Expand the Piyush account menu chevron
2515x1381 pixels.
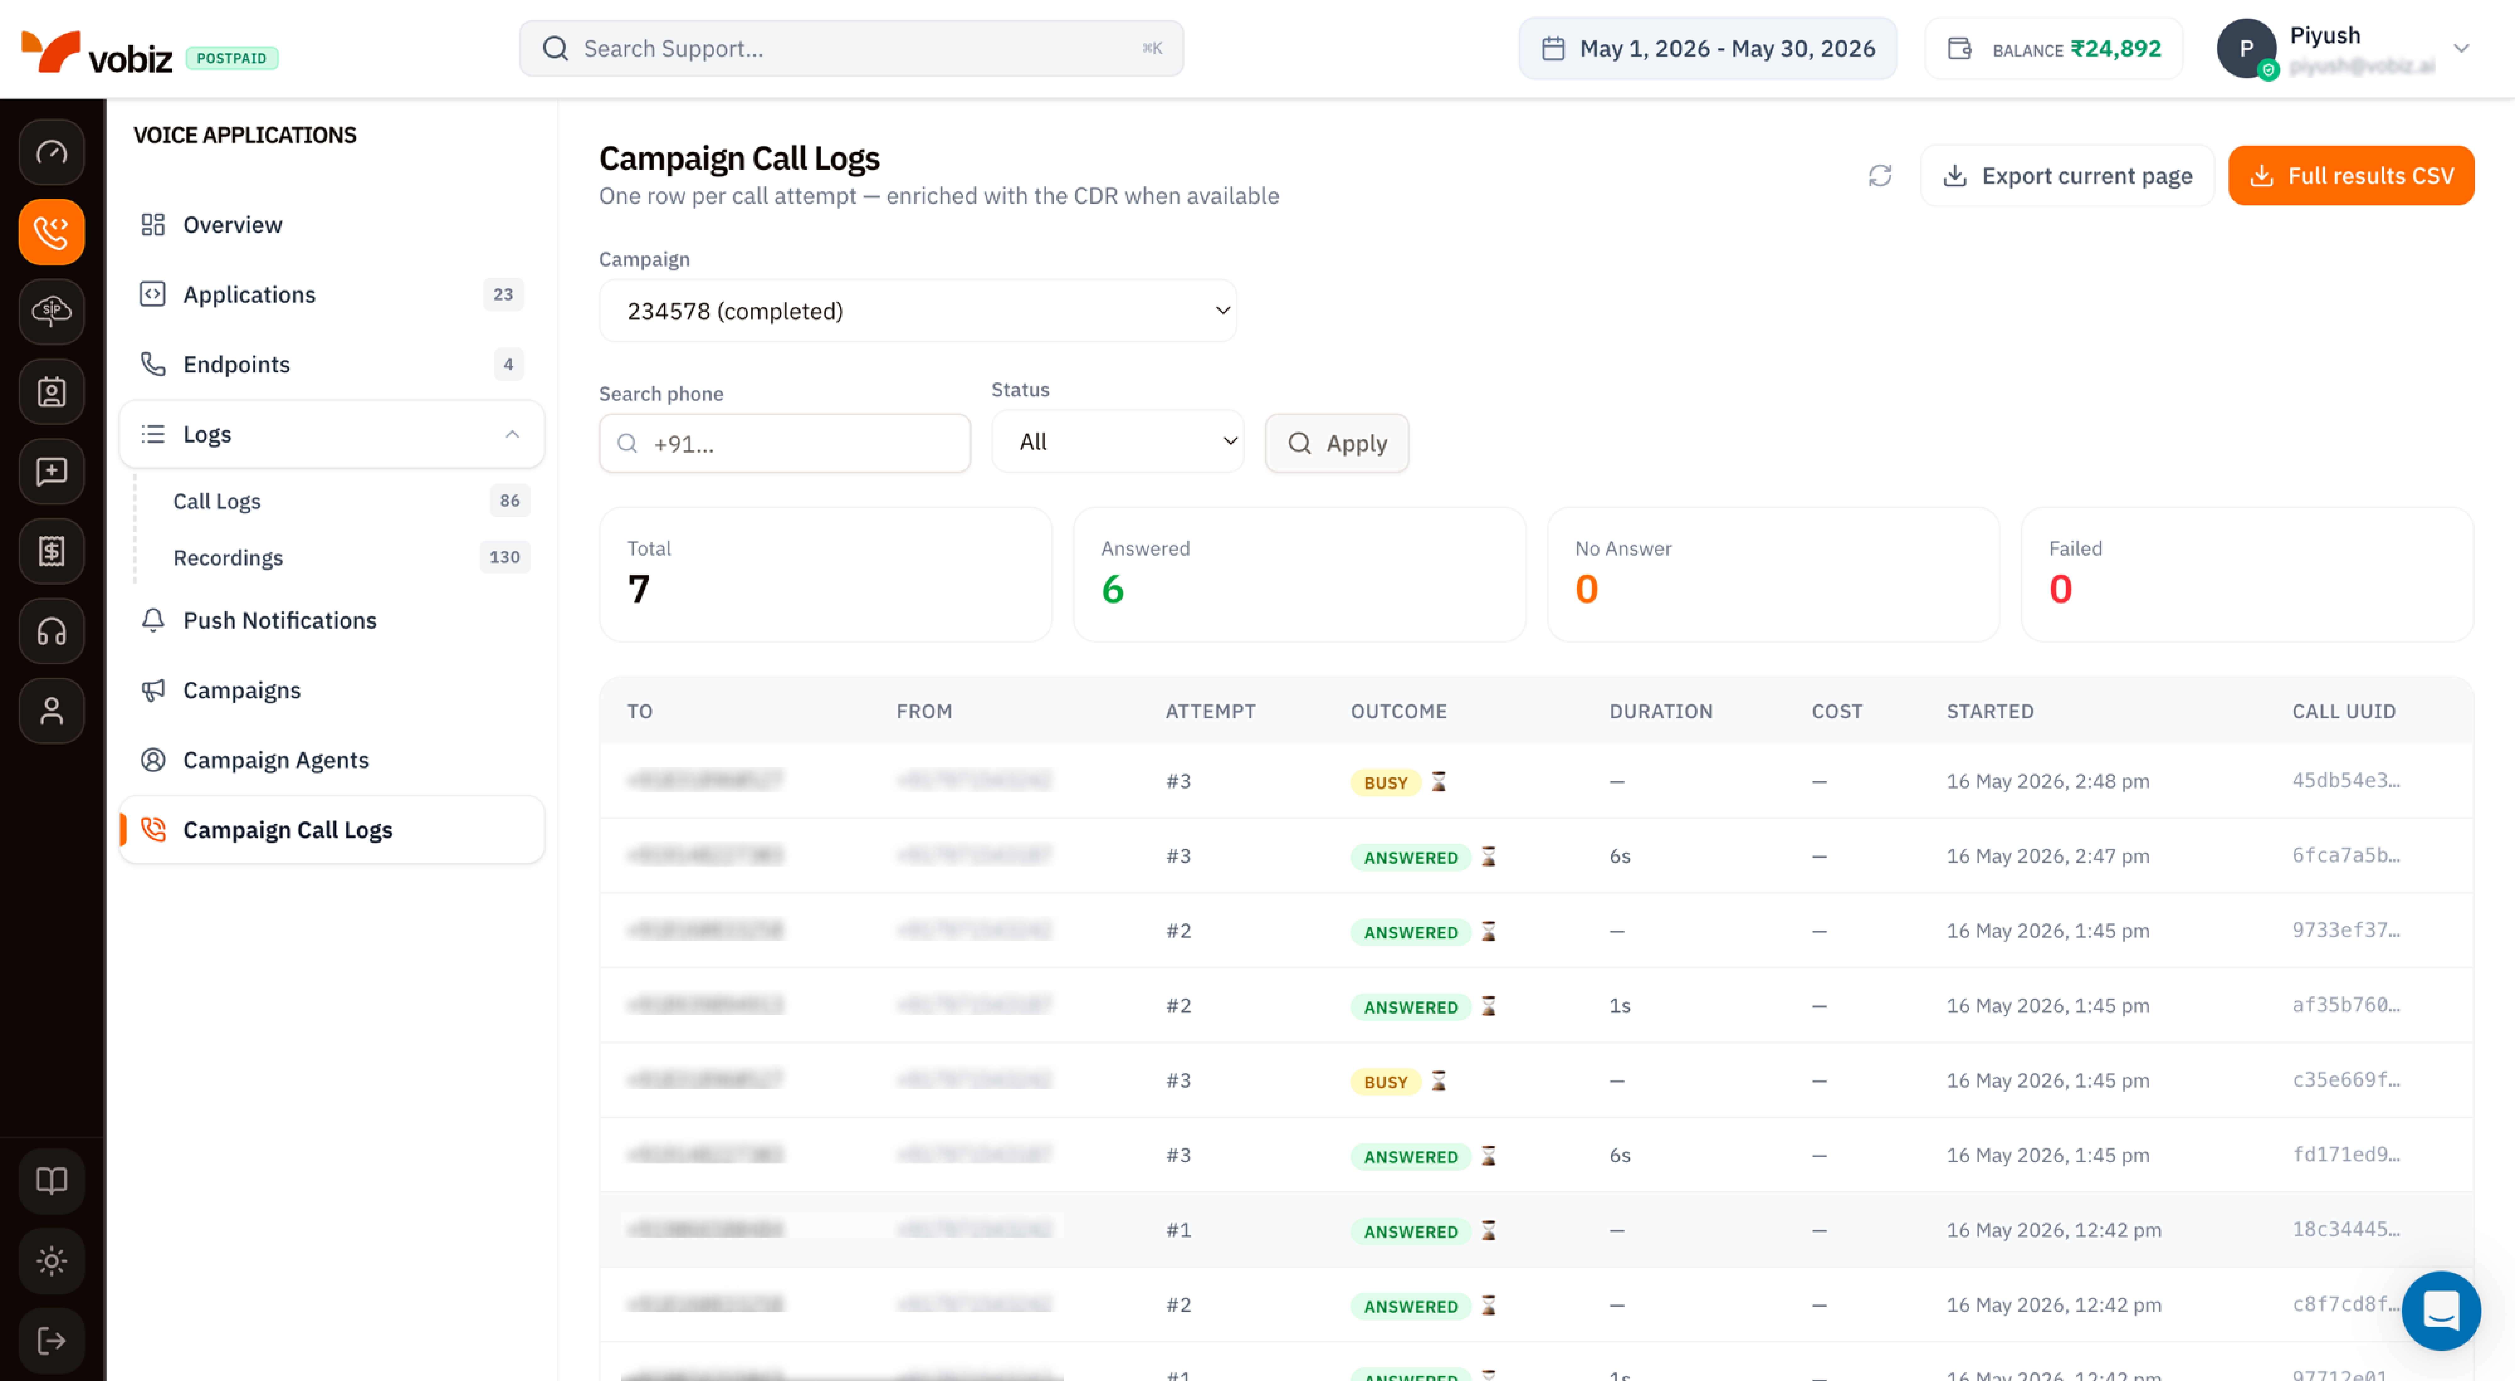point(2461,48)
